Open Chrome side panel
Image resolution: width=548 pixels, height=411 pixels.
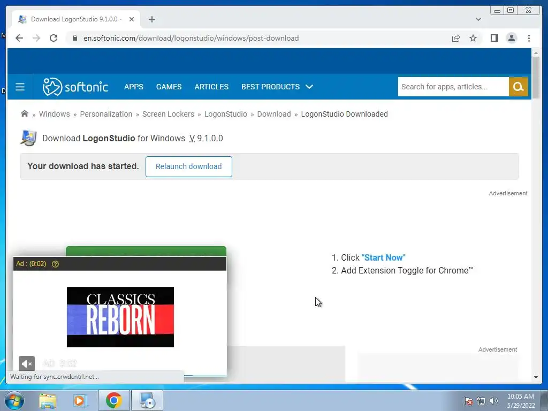pyautogui.click(x=494, y=38)
